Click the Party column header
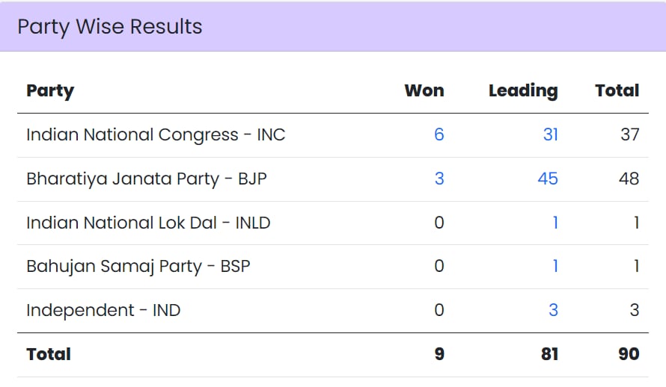The image size is (666, 387). (x=50, y=91)
